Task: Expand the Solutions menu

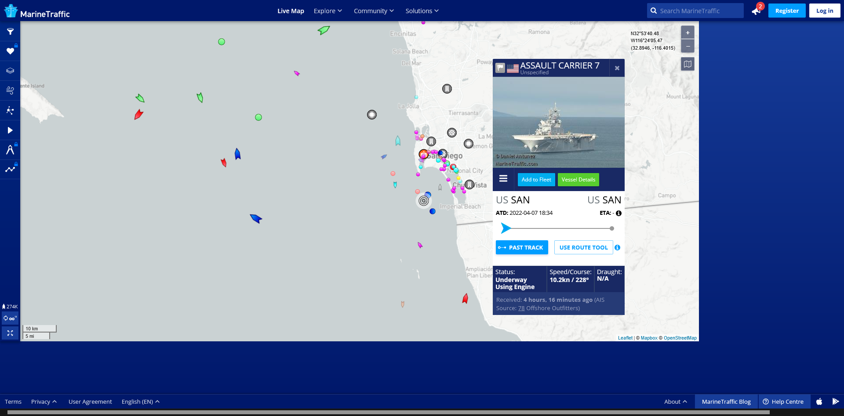Action: tap(422, 11)
